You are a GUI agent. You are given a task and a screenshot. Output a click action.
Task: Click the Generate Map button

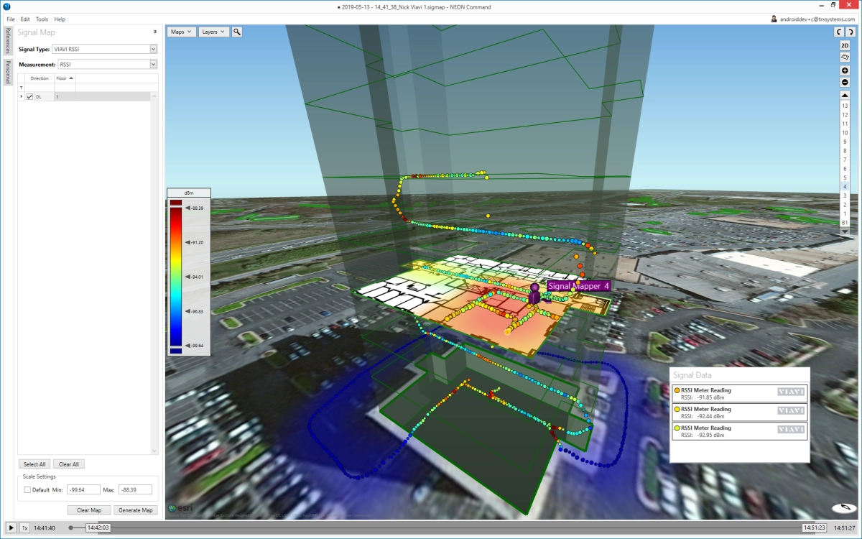point(136,510)
